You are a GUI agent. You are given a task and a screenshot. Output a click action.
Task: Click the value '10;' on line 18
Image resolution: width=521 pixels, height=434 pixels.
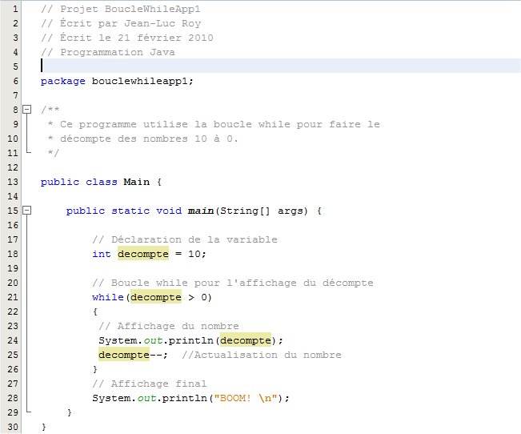(197, 254)
